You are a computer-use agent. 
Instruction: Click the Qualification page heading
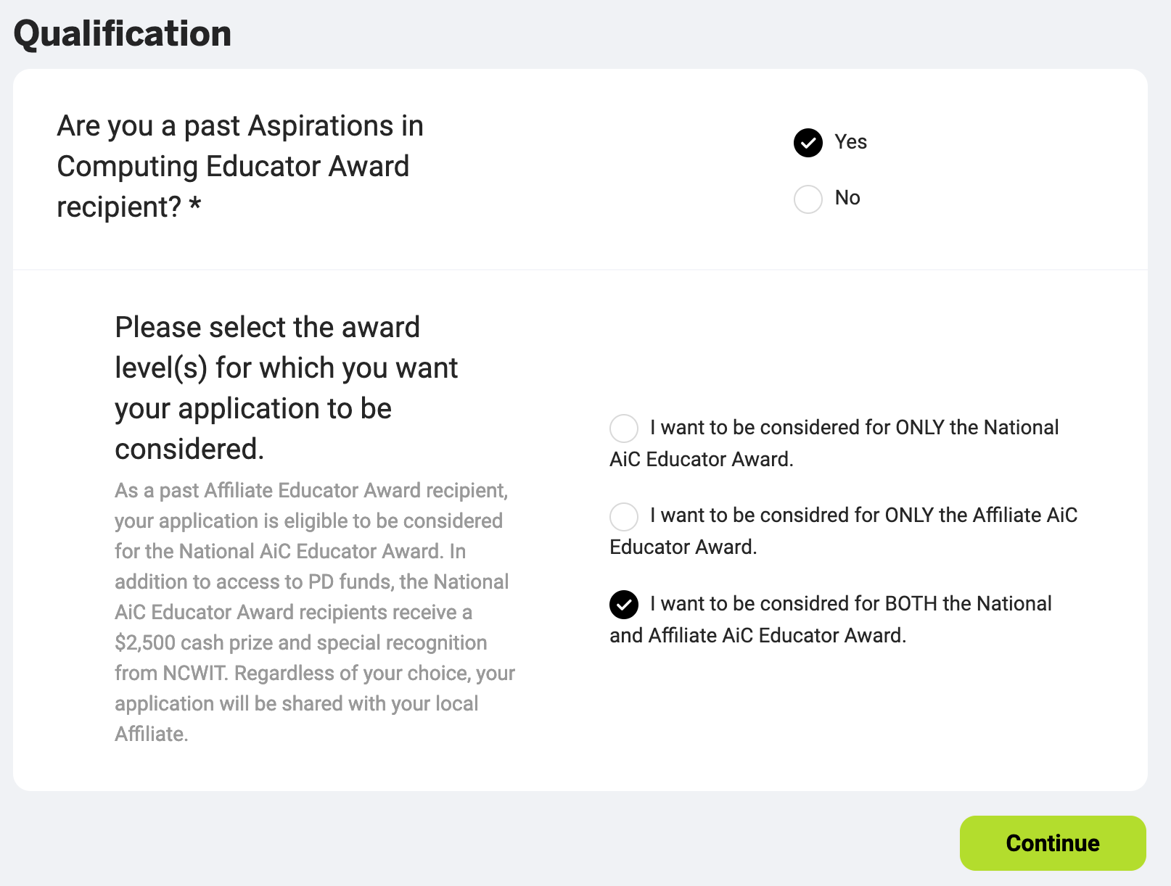[123, 33]
